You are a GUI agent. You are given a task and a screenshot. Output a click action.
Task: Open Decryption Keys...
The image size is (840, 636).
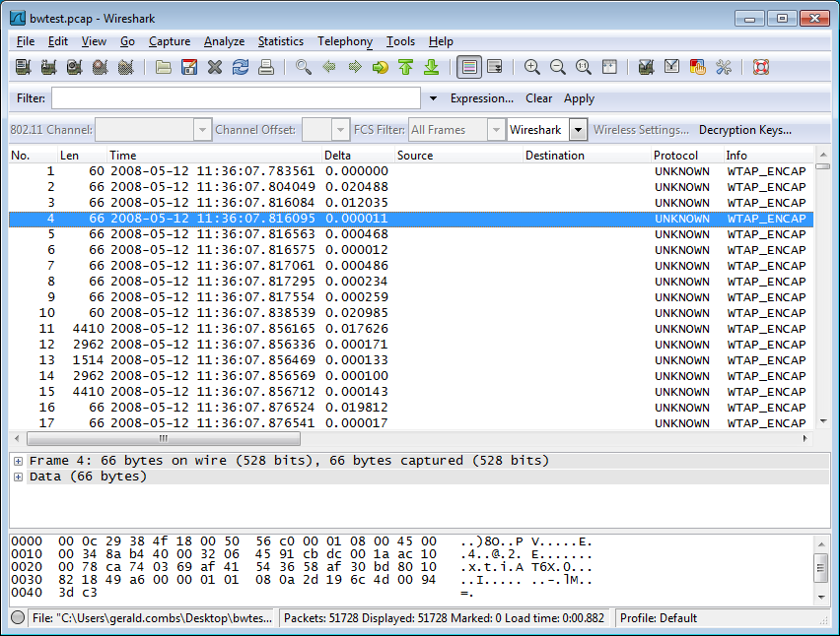745,130
